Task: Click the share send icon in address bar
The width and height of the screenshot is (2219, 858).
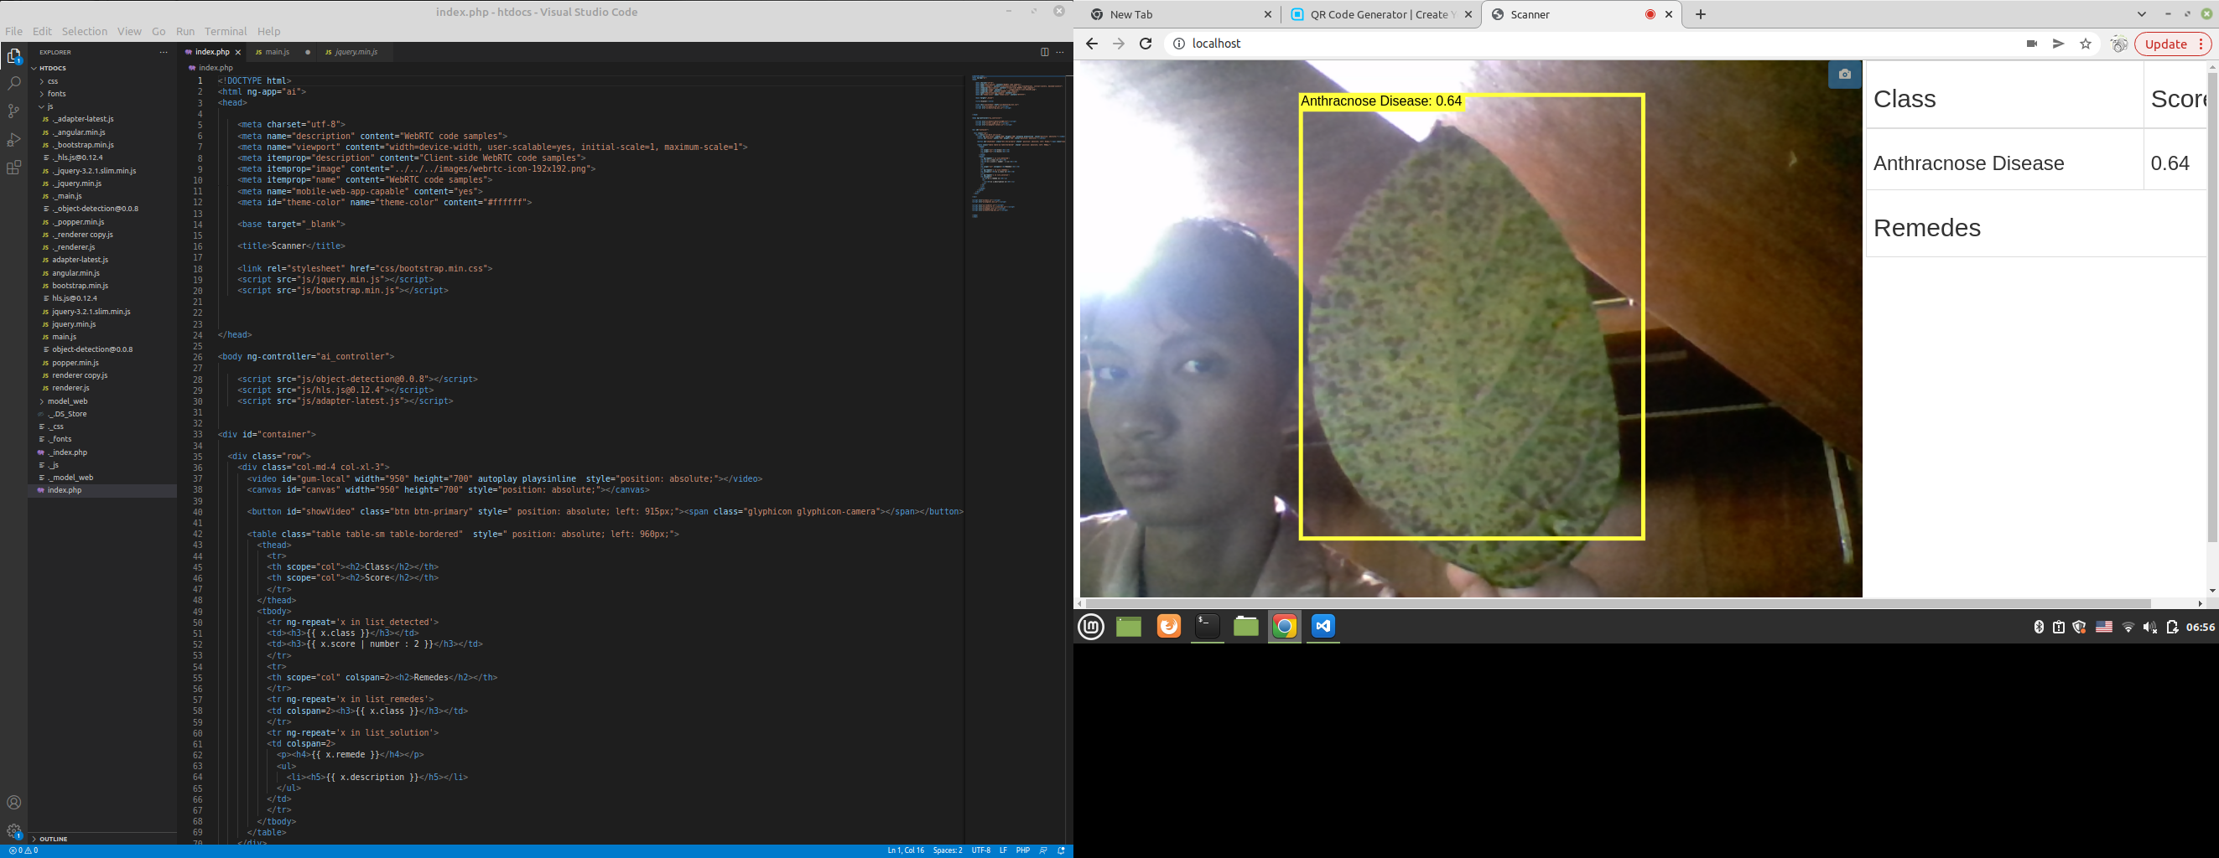Action: (x=2059, y=44)
